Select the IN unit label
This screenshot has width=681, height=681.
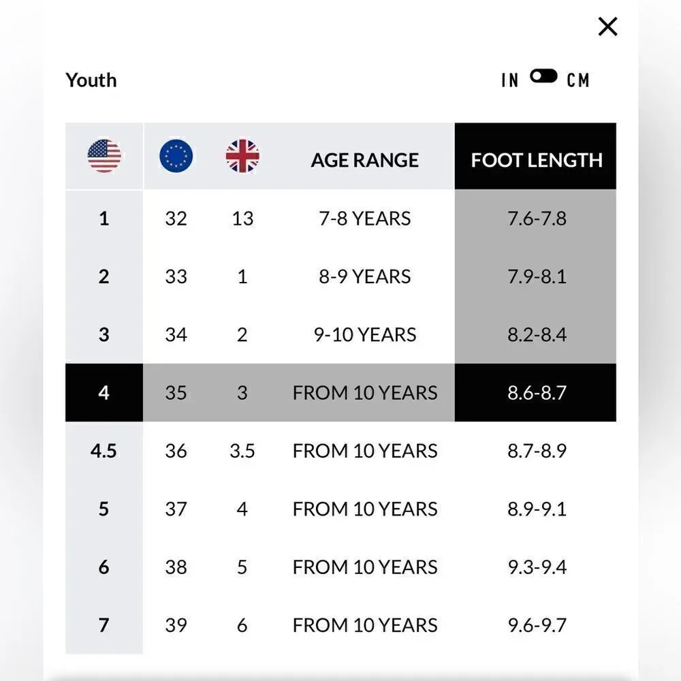(510, 80)
